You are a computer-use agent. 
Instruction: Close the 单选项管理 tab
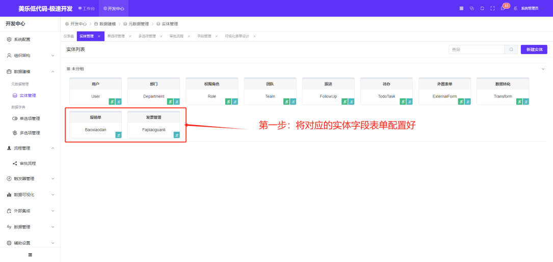(x=130, y=36)
